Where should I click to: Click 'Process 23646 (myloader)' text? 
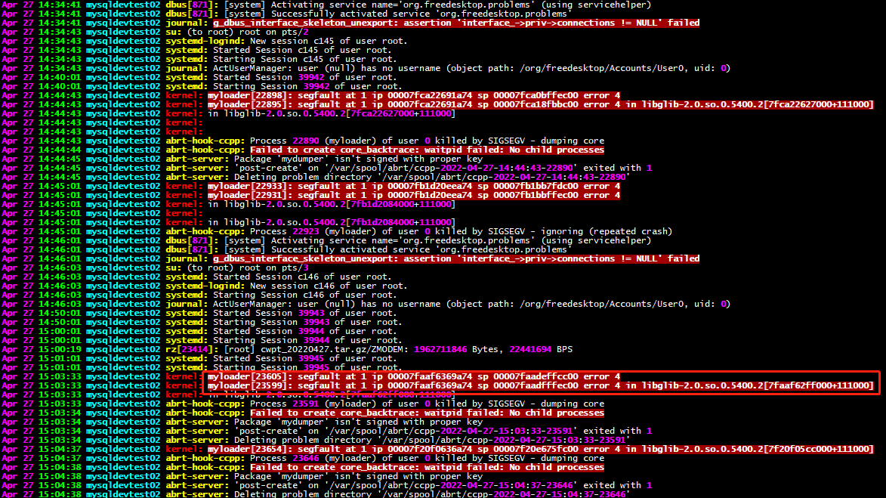click(313, 458)
